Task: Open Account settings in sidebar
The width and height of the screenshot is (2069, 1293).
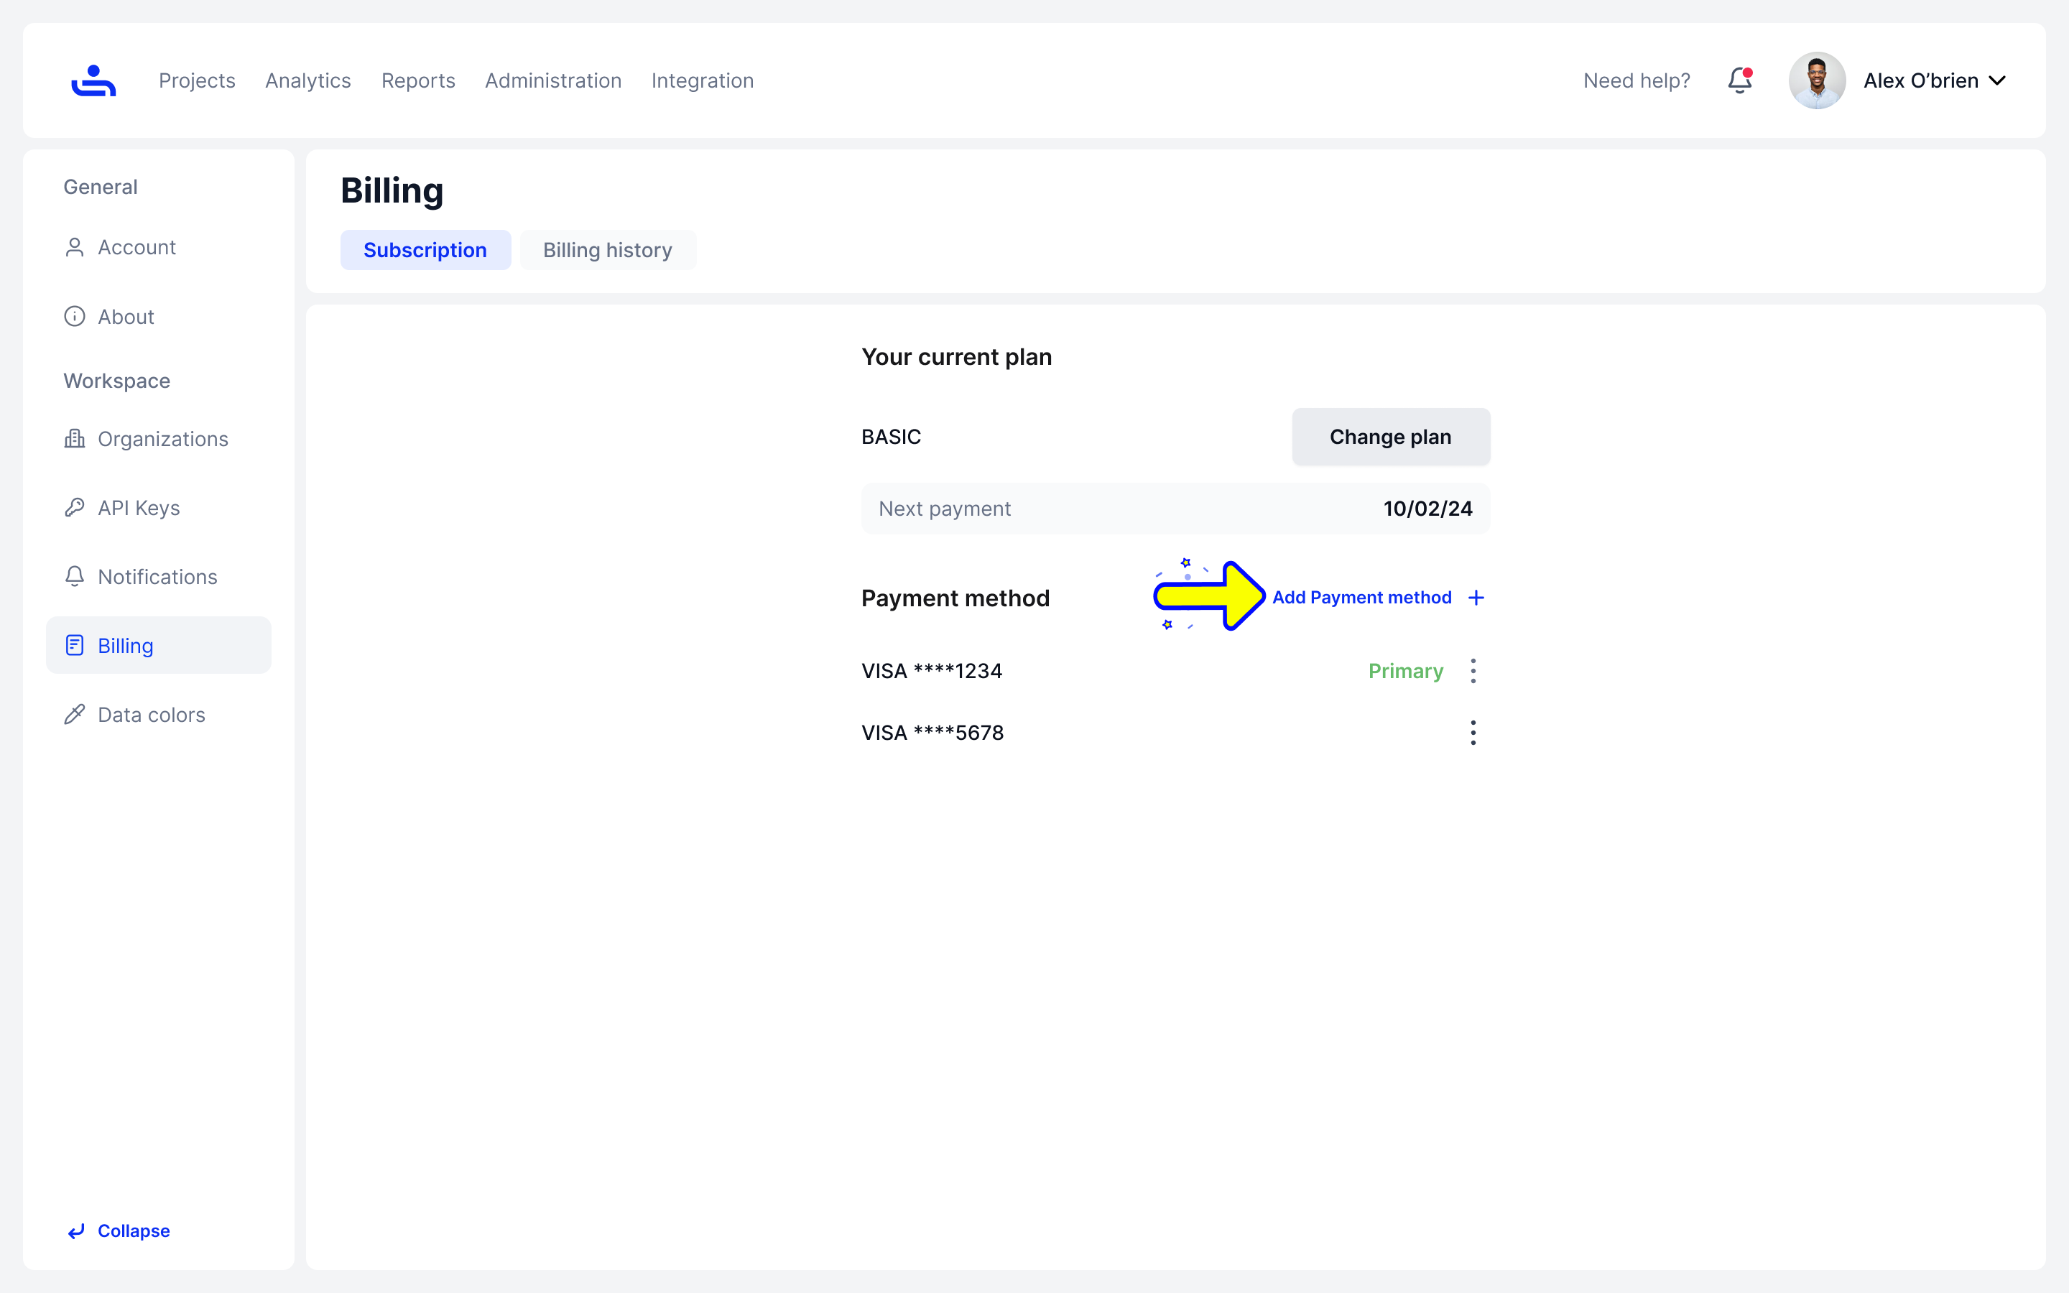Action: pos(136,247)
